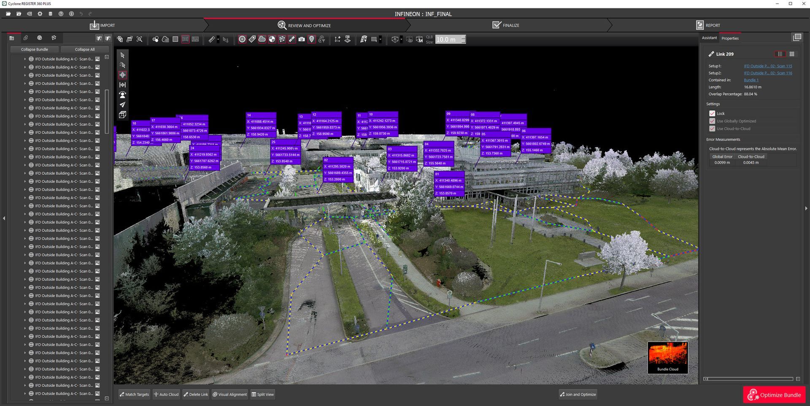Switch to the Assistant tab
The width and height of the screenshot is (810, 406).
pyautogui.click(x=709, y=38)
